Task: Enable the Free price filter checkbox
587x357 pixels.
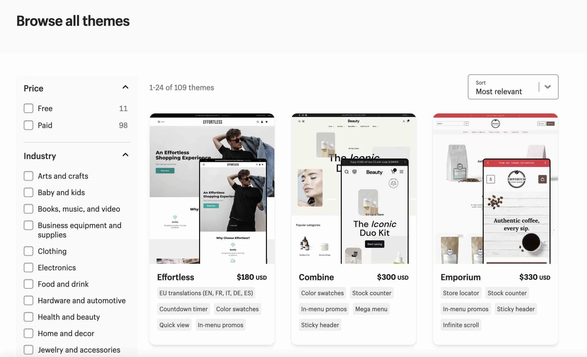Action: (28, 108)
